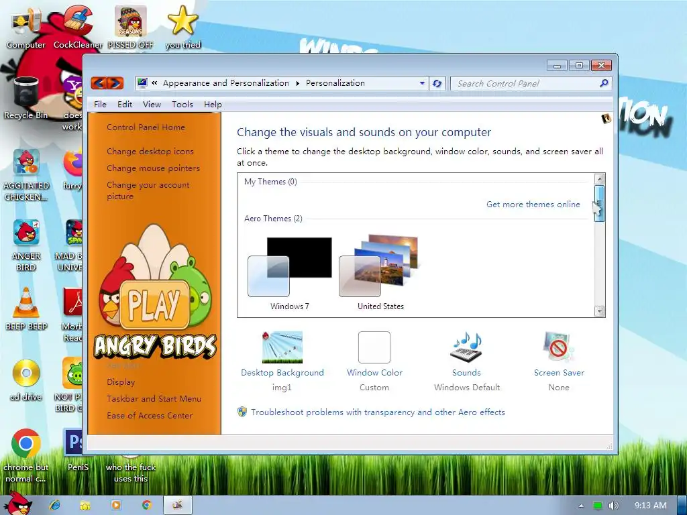Image resolution: width=687 pixels, height=515 pixels.
Task: Open the Tools menu
Action: (182, 104)
